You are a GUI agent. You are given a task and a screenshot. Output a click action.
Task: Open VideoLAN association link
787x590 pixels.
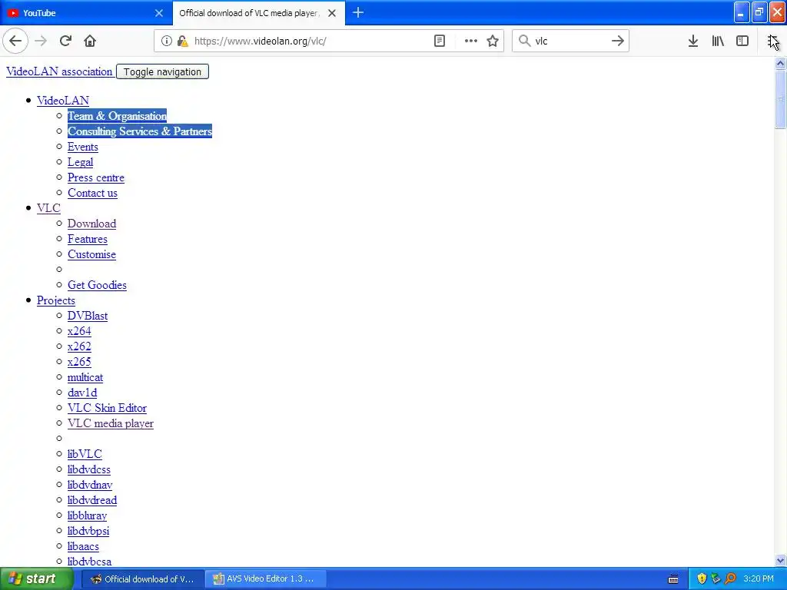59,71
